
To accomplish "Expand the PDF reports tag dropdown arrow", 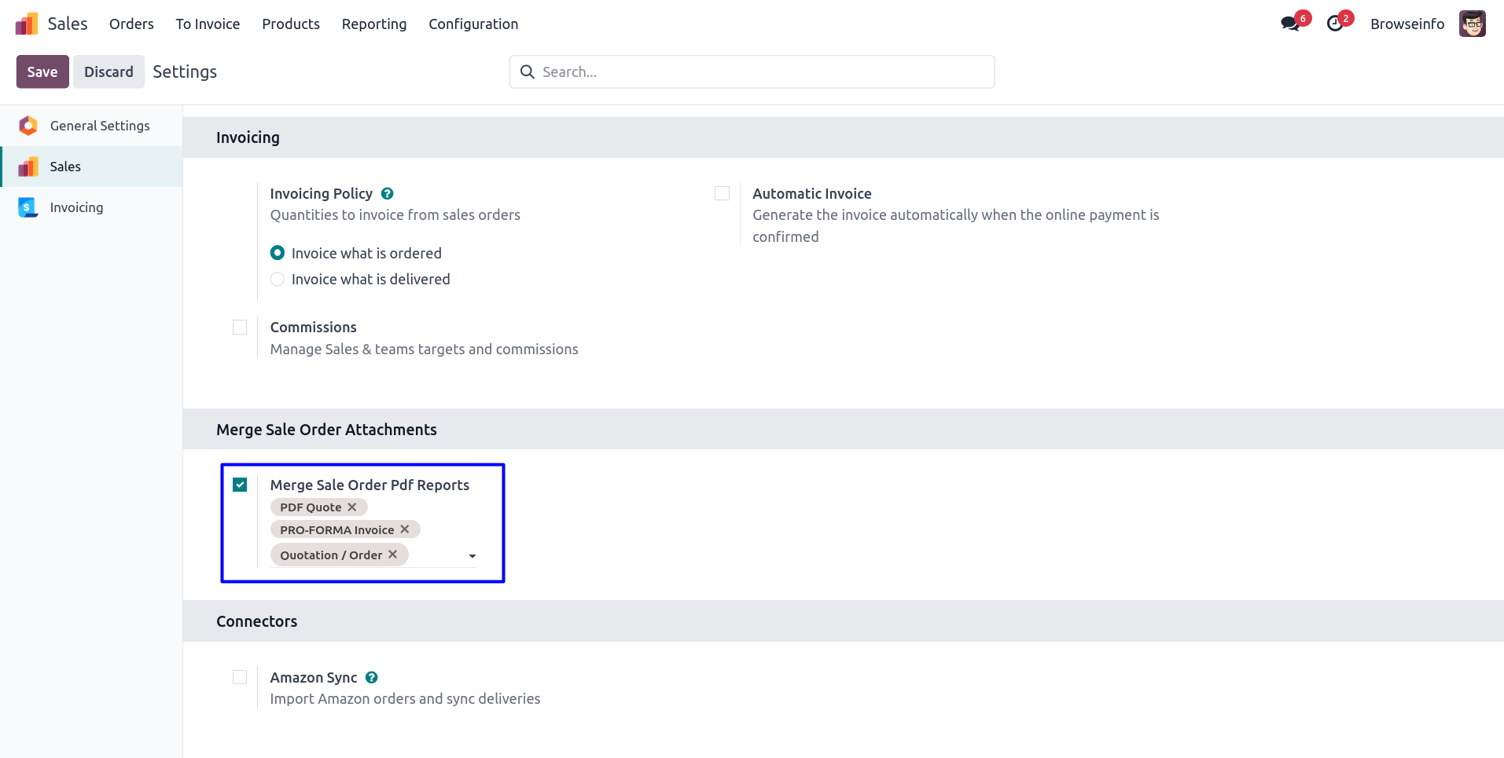I will point(473,556).
